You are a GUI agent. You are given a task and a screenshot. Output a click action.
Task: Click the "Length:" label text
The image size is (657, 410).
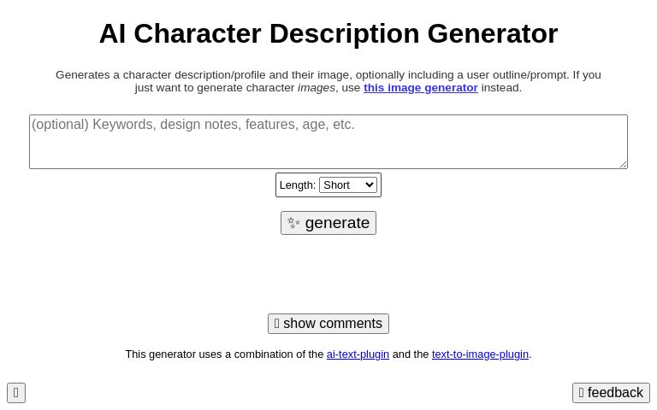(297, 185)
